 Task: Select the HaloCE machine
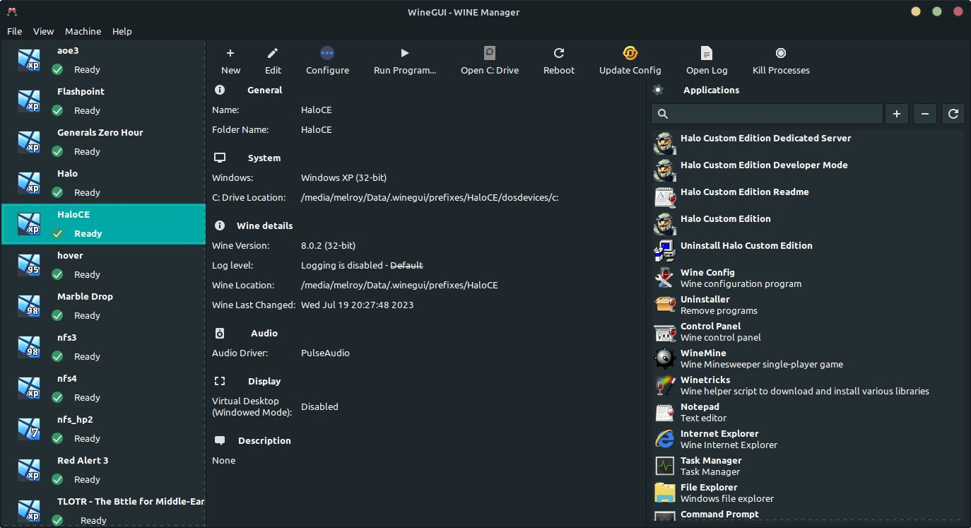pos(103,224)
